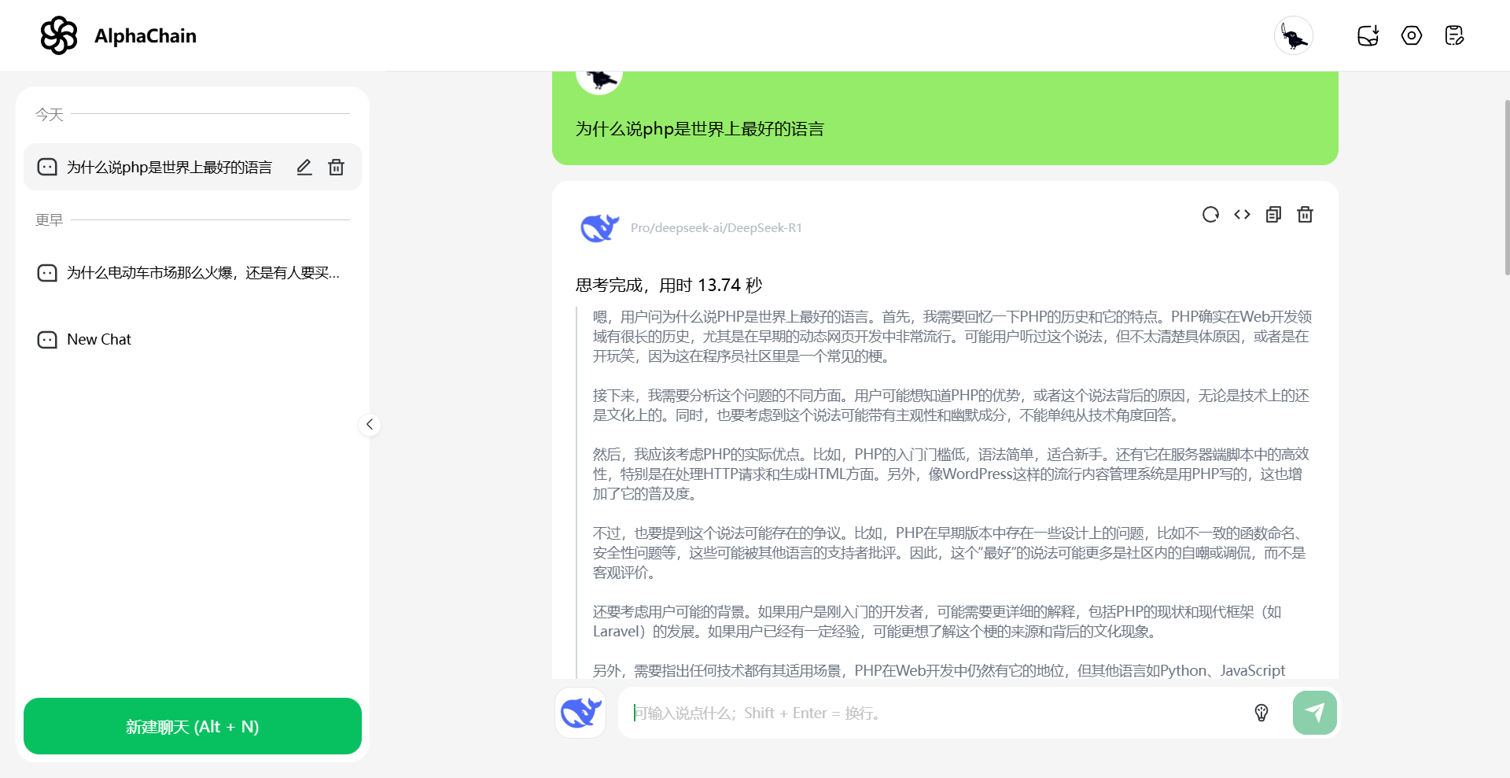
Task: Open the notes/edit document icon in the header
Action: coord(1455,35)
